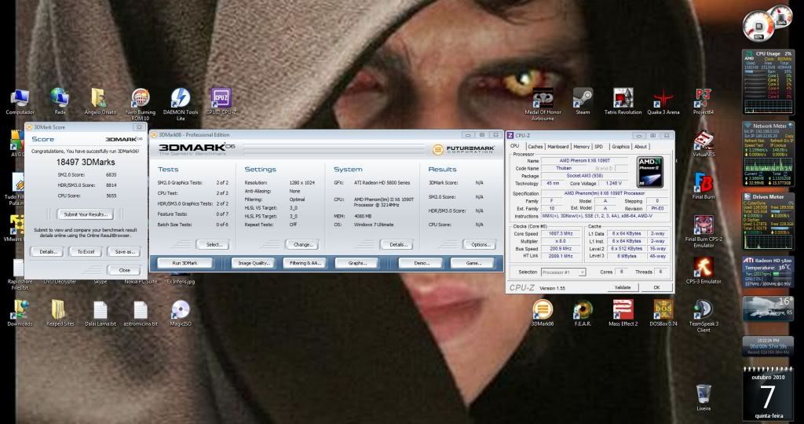The width and height of the screenshot is (804, 424).
Task: Launch the DOSBox 0.74 shortcut
Action: pos(663,310)
